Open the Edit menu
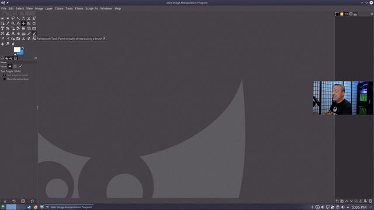374x210 pixels. 11,8
